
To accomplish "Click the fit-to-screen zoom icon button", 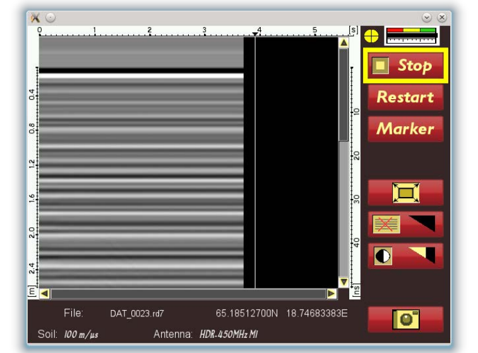I will [x=405, y=193].
